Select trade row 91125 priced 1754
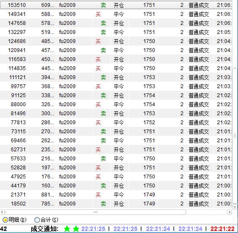 tap(116, 95)
